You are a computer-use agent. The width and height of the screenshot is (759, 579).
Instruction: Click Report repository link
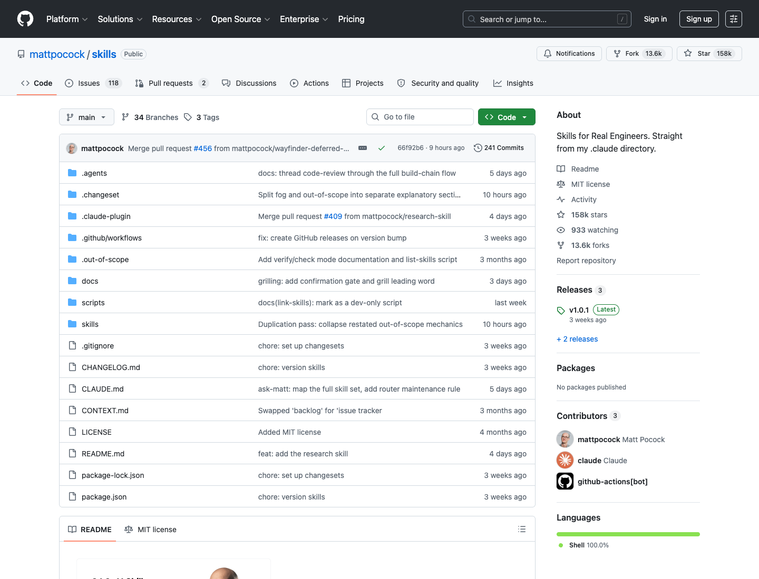click(586, 261)
